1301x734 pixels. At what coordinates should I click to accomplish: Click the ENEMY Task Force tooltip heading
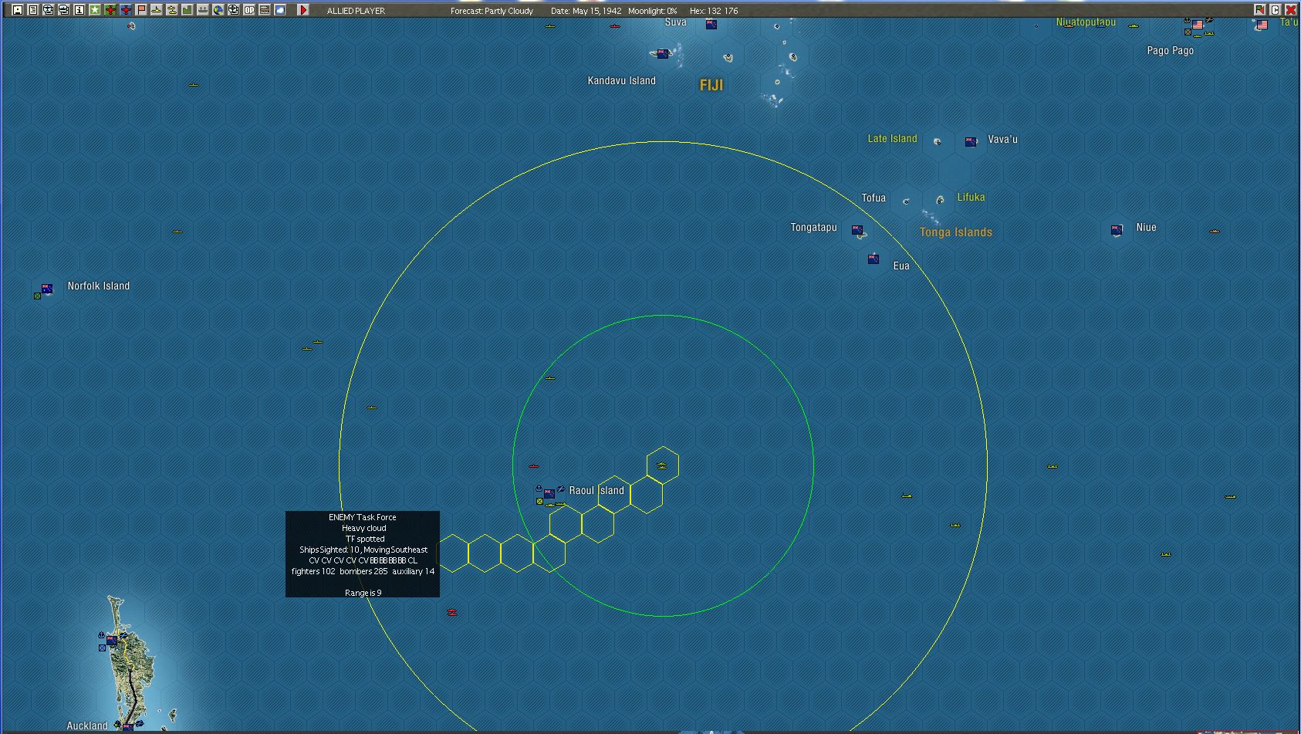[x=363, y=518]
